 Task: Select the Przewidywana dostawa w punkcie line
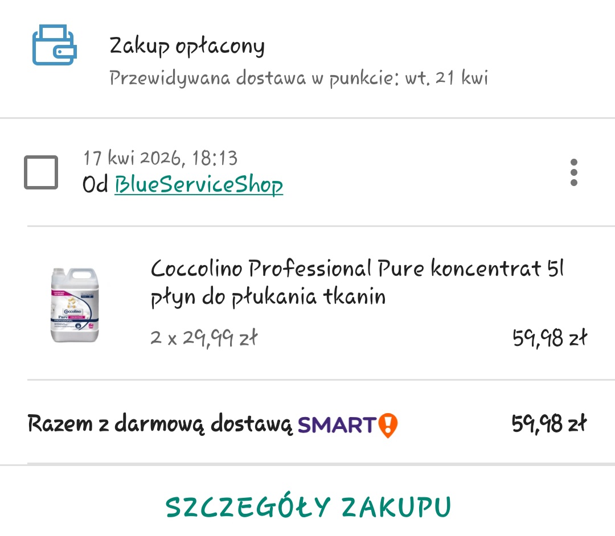pyautogui.click(x=298, y=78)
